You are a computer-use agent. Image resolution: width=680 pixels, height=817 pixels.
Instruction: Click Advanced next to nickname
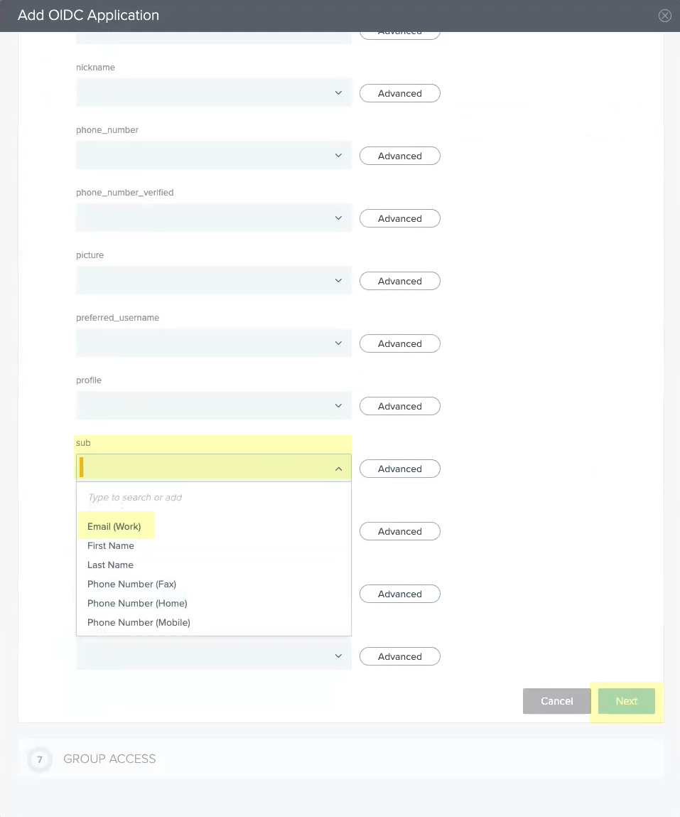[x=399, y=93]
